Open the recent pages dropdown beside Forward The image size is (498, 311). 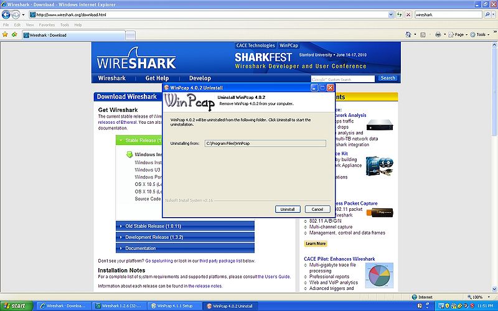click(x=23, y=15)
